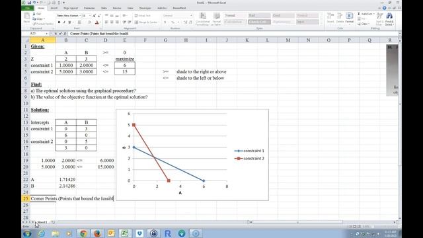Click the Borders icon in the Font group
Screen dimensions: 423x238
click(x=79, y=22)
